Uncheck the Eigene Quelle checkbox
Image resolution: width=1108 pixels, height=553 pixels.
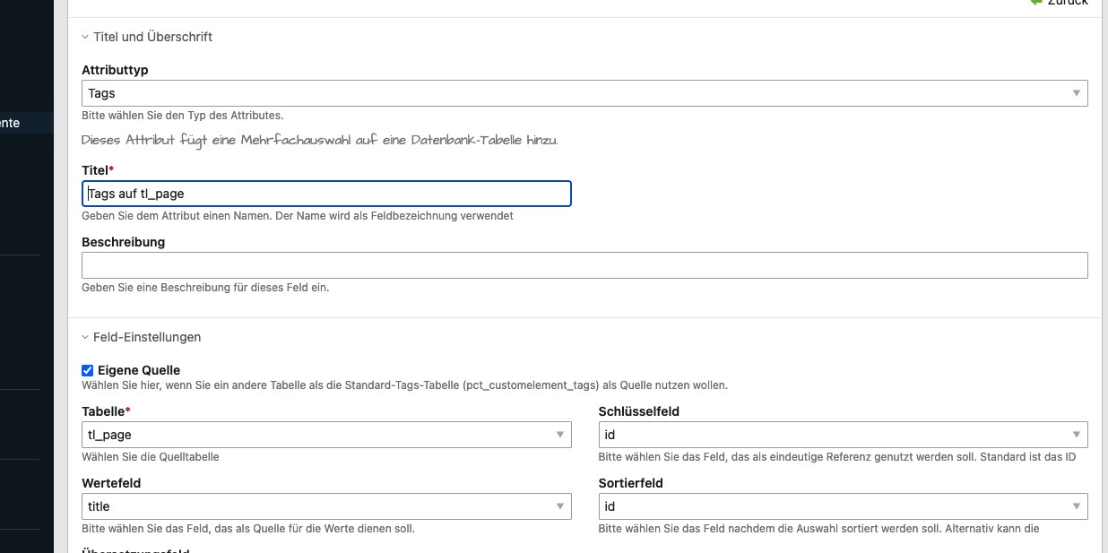(x=87, y=370)
